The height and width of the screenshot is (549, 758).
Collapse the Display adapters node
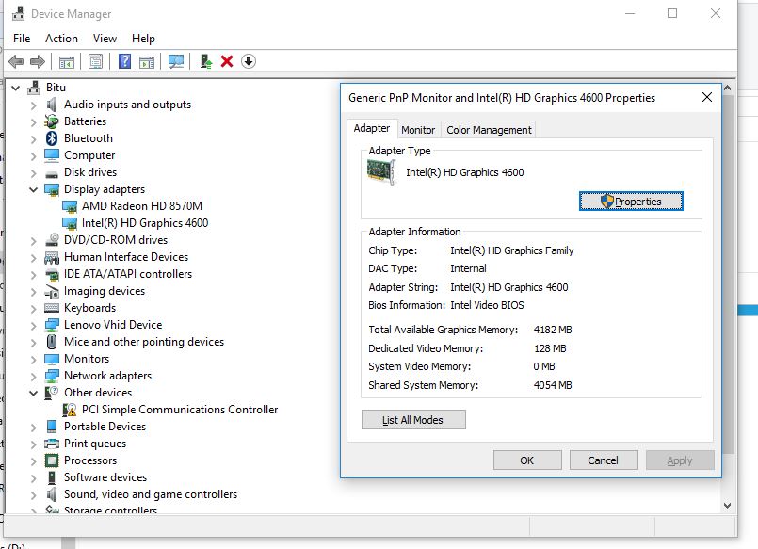[x=33, y=189]
